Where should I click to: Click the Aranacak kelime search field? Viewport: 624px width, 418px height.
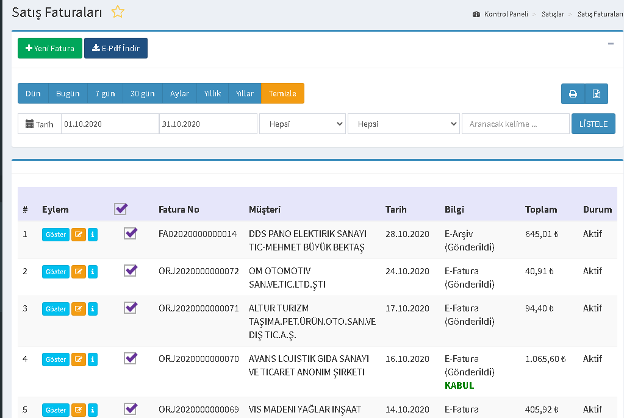pos(515,124)
